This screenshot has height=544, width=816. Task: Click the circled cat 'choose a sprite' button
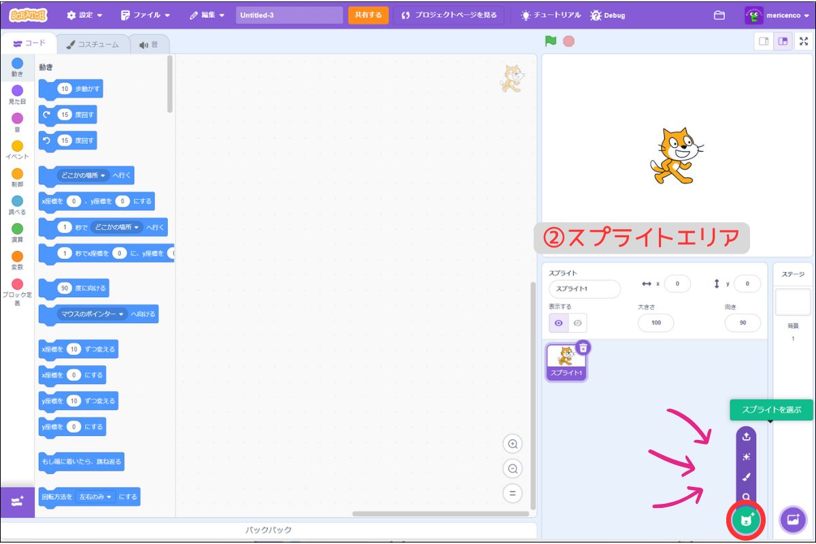[x=745, y=520]
